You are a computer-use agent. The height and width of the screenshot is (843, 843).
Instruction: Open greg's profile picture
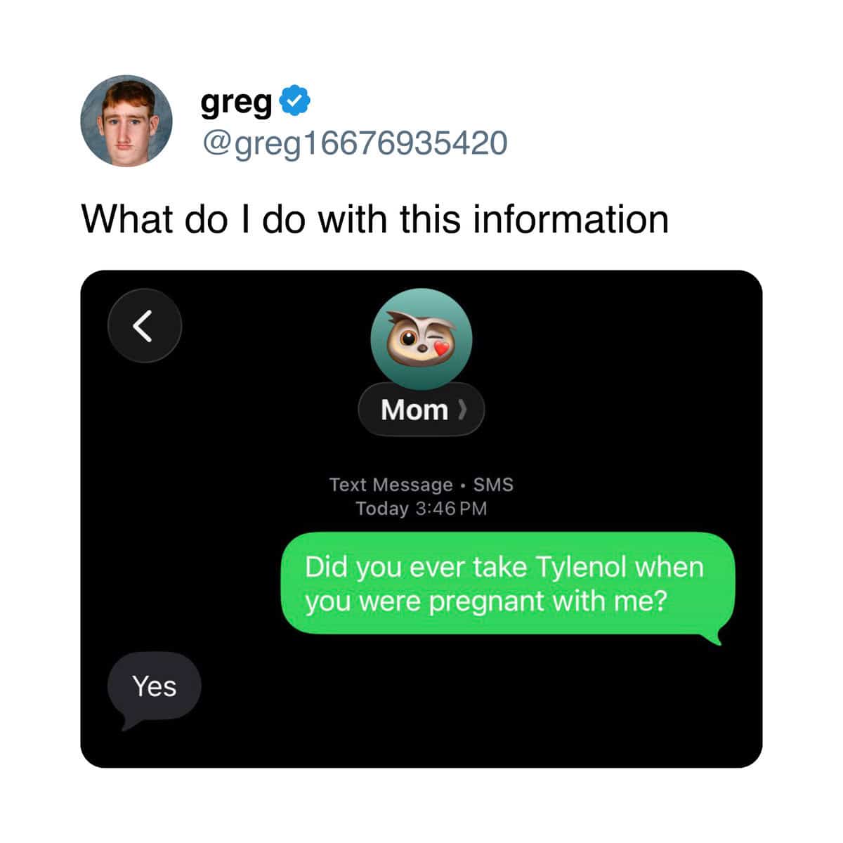[126, 121]
